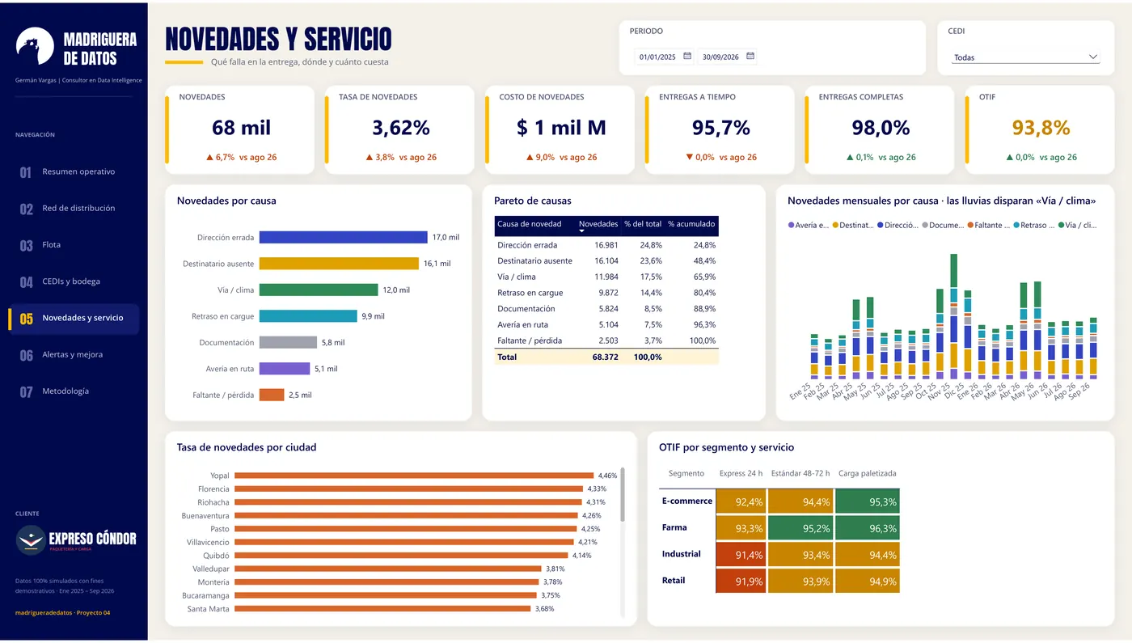Select the Direcció... legend entry
The width and height of the screenshot is (1132, 643).
point(898,226)
